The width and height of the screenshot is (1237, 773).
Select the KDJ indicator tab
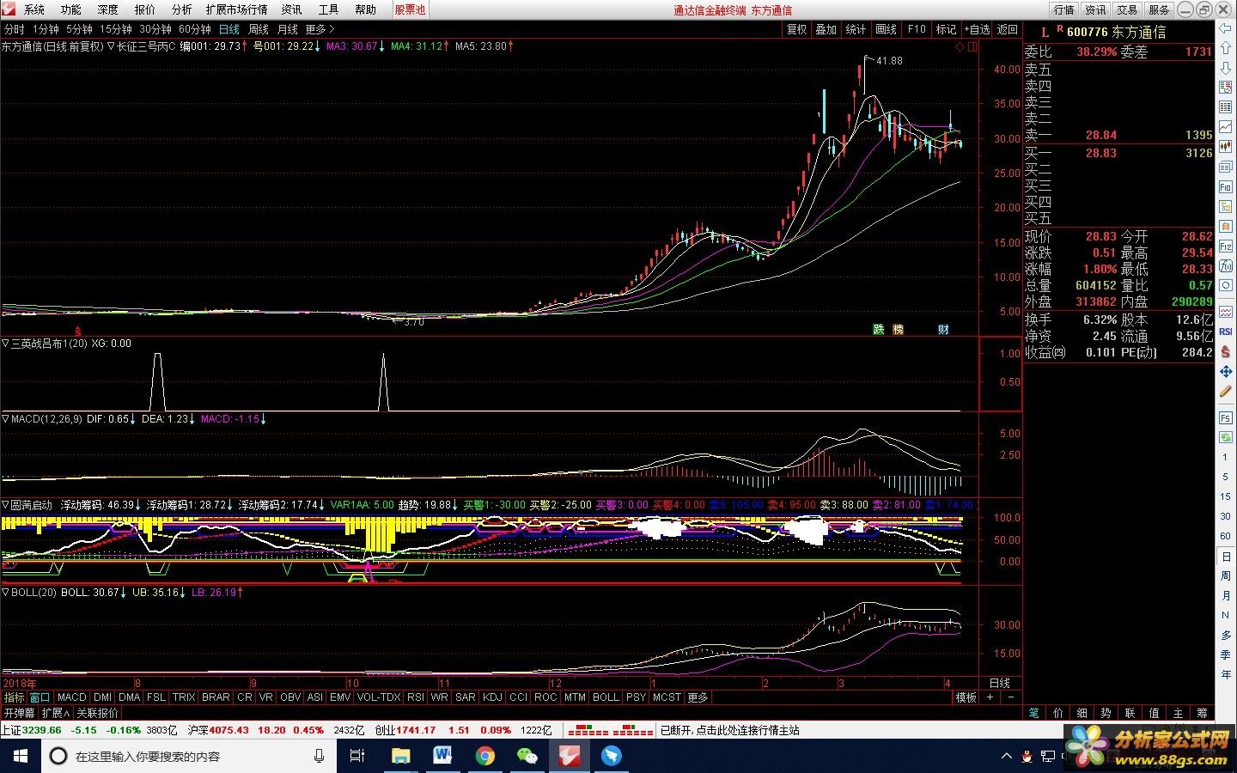pos(492,697)
